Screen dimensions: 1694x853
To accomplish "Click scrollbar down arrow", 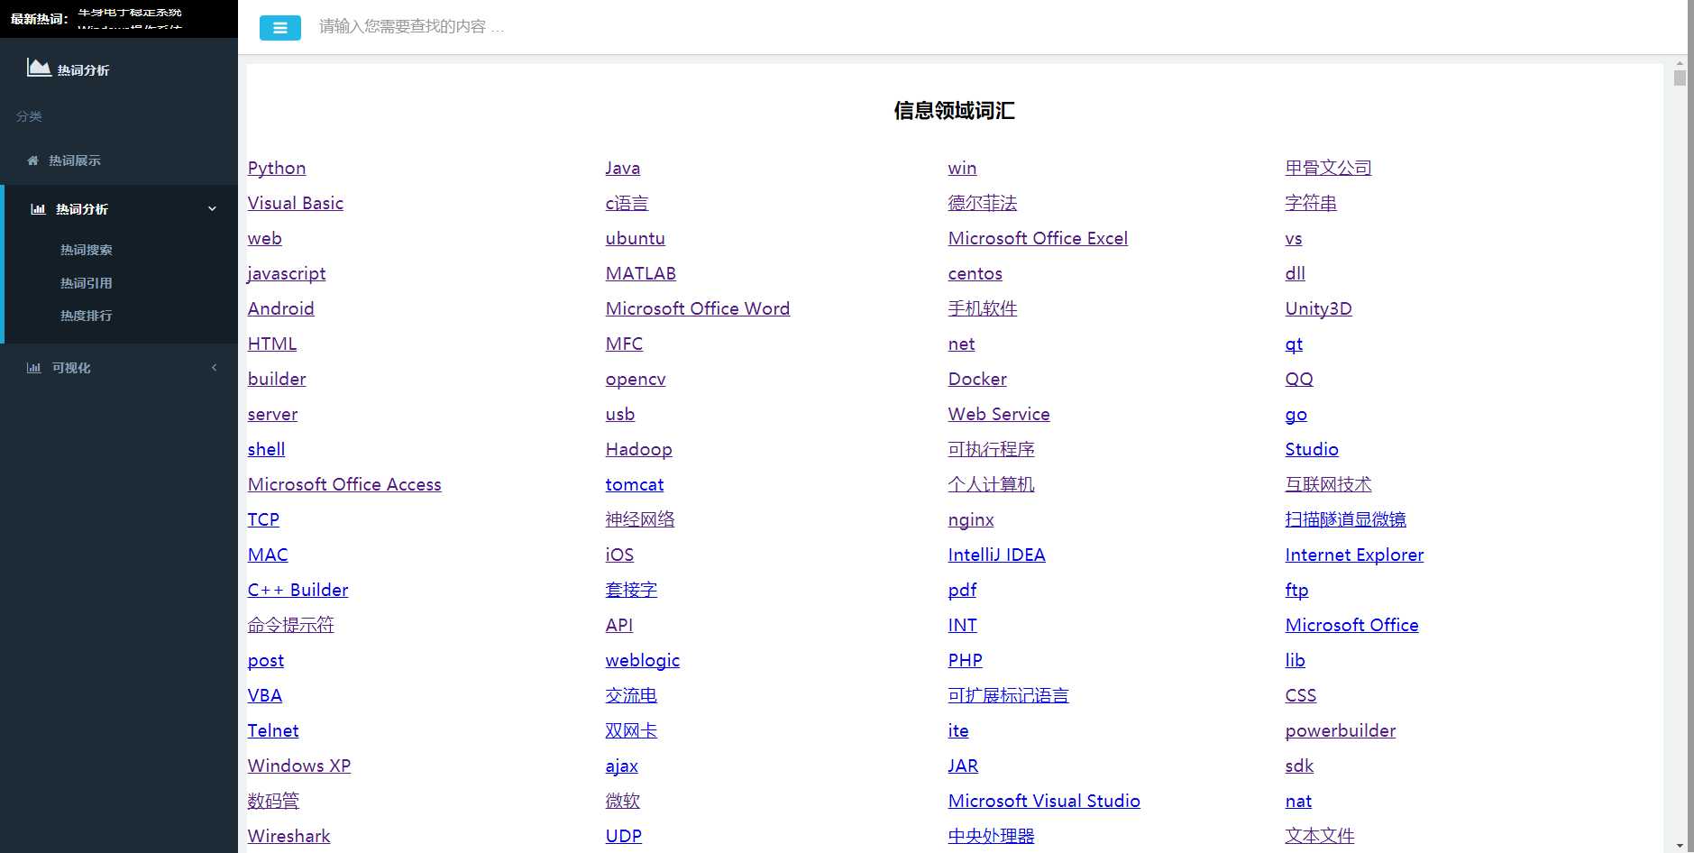I will pos(1680,846).
